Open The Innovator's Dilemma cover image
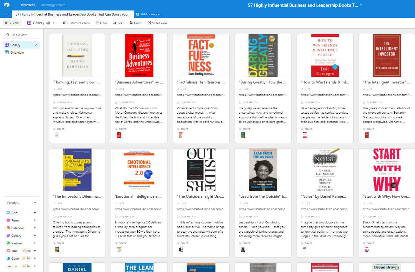Screen dimensions: 415x272 point(77,170)
